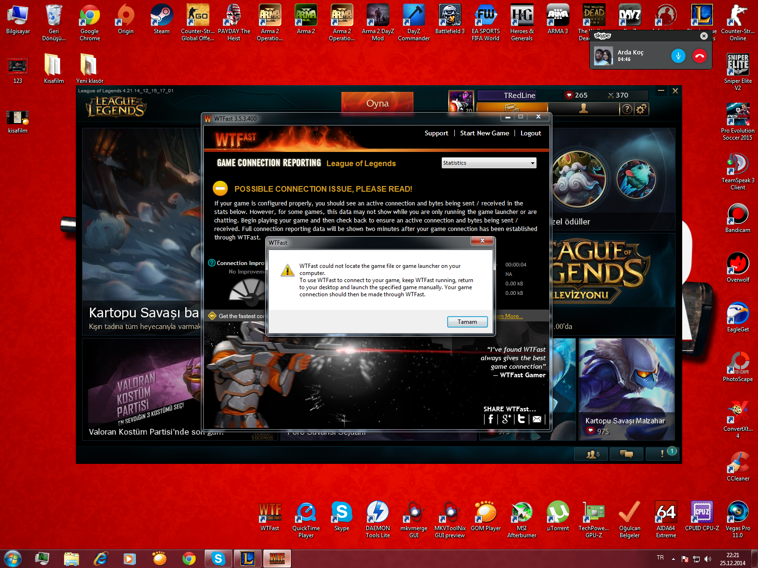
Task: Open League client settings gear icon
Action: tap(641, 109)
